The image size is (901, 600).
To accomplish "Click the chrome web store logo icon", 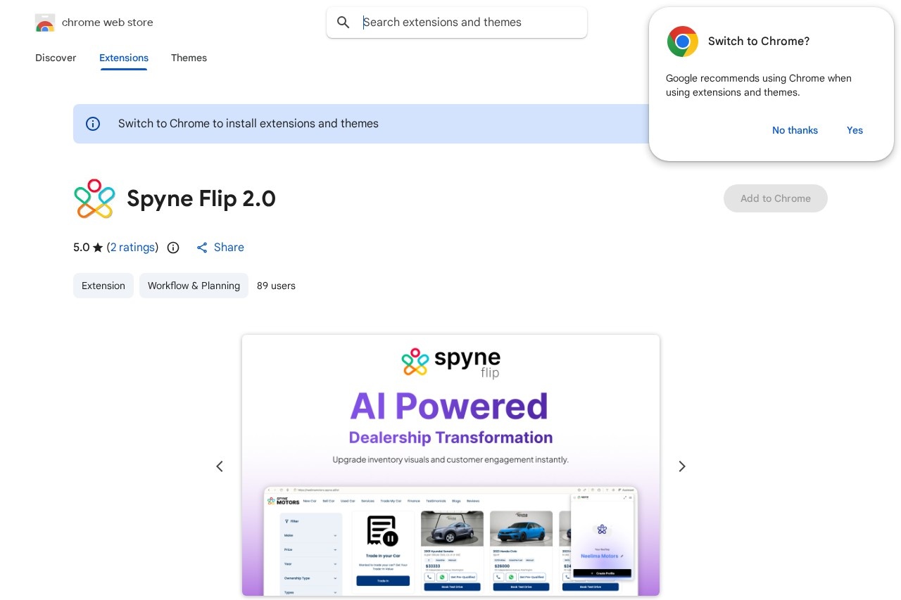I will coord(45,23).
